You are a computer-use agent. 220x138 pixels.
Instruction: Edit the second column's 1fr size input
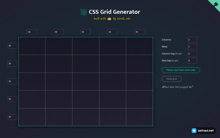click(x=59, y=32)
